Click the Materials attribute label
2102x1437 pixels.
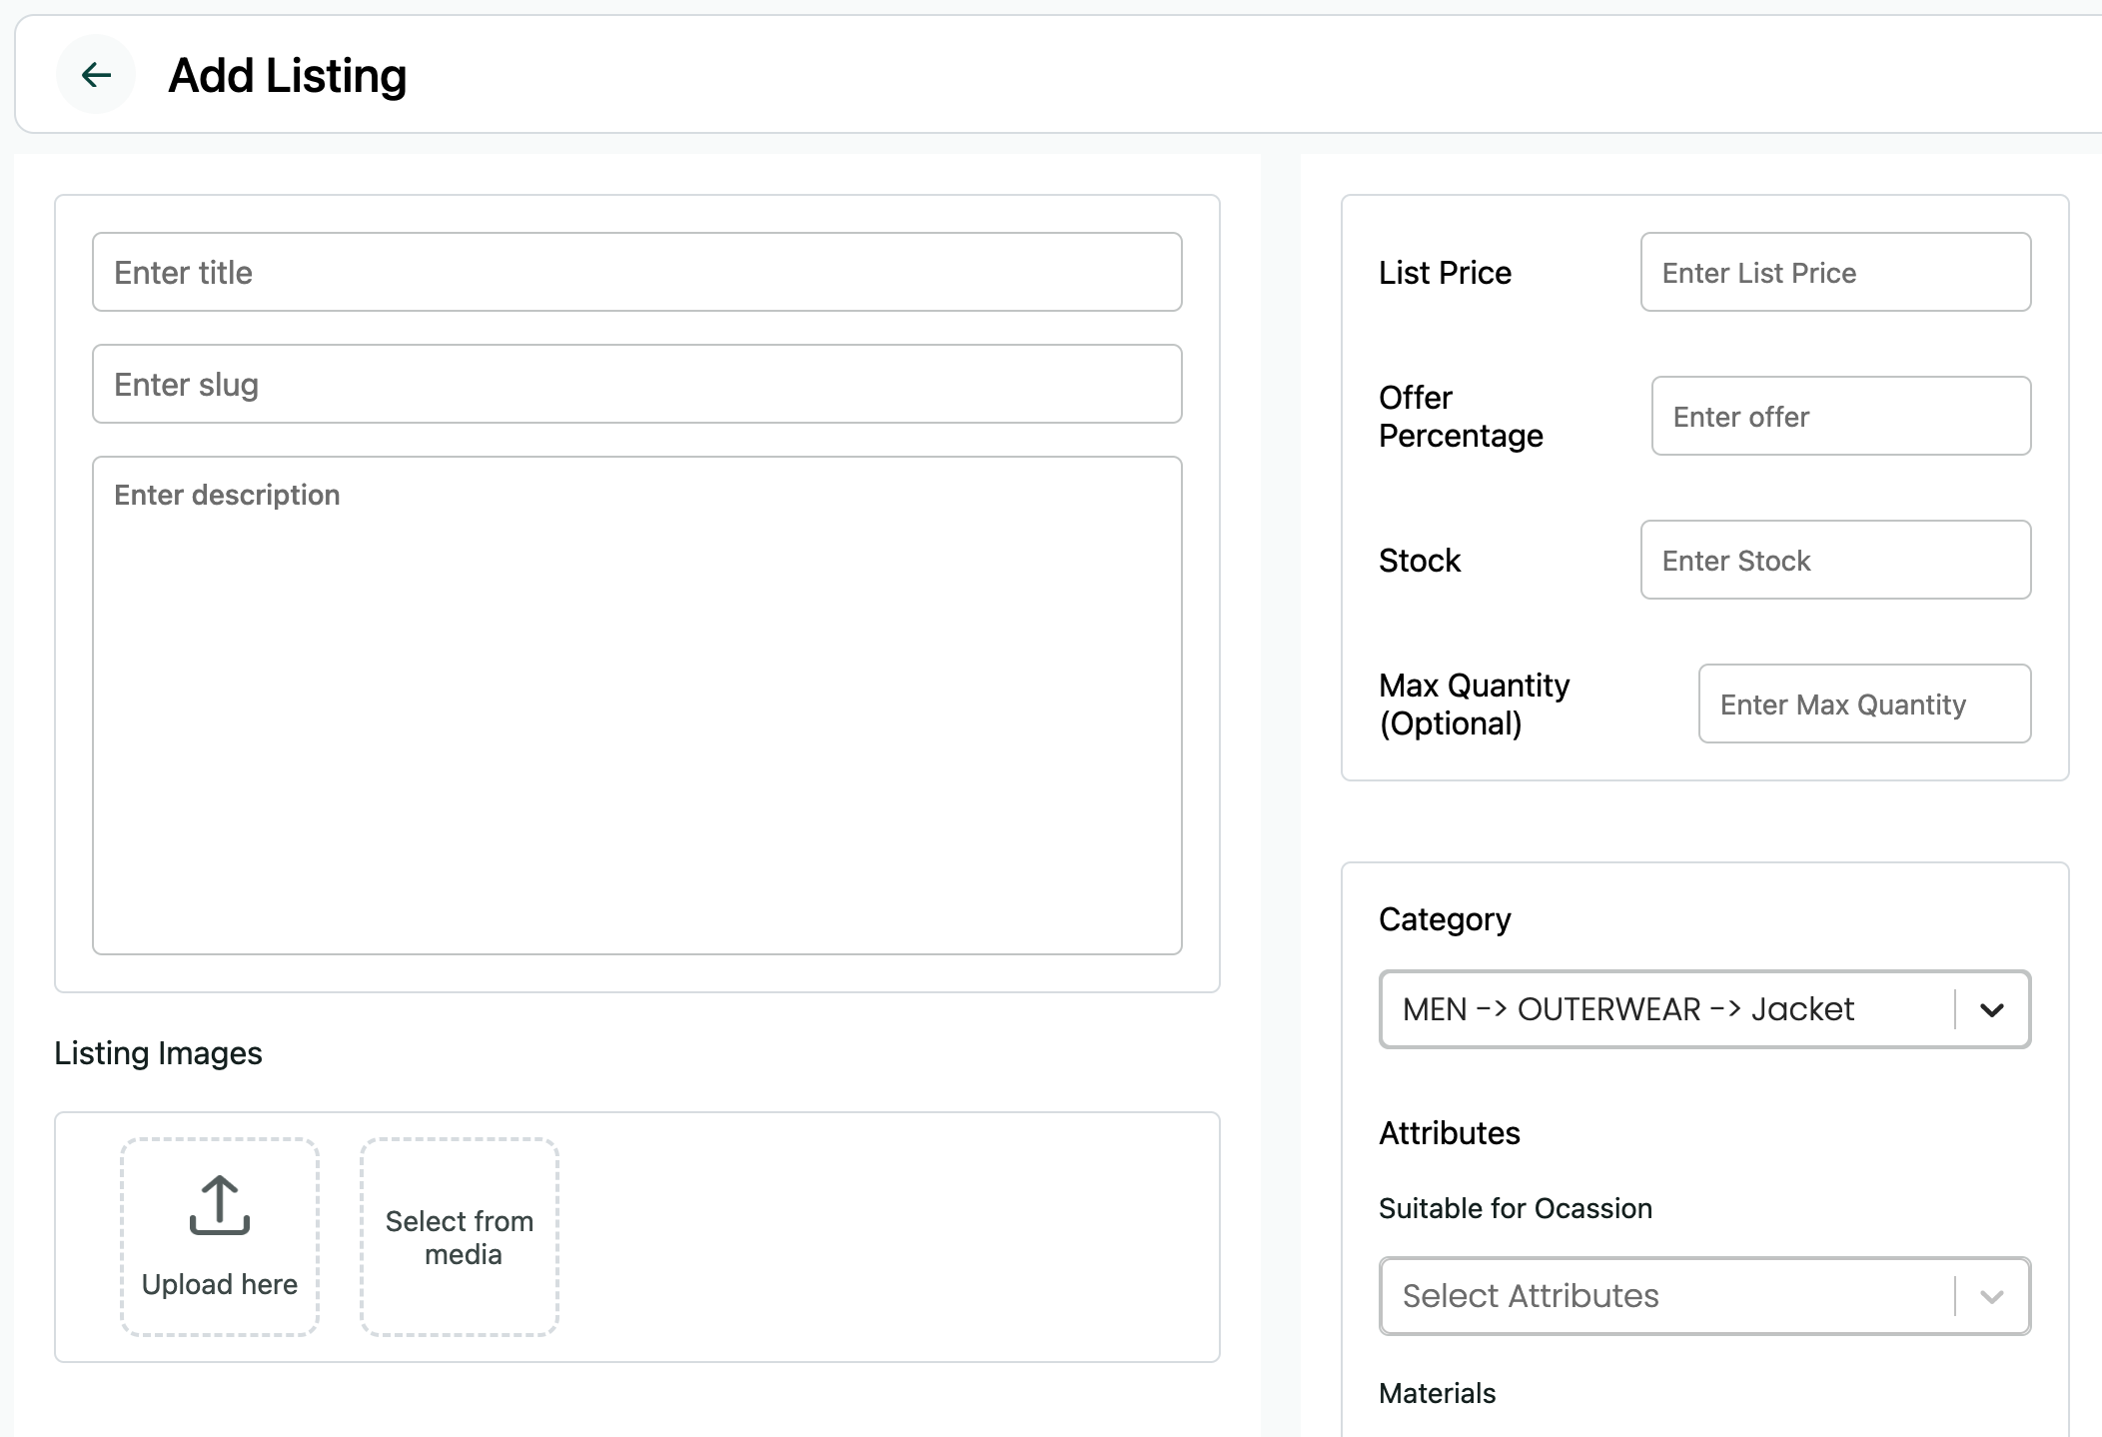click(1437, 1393)
